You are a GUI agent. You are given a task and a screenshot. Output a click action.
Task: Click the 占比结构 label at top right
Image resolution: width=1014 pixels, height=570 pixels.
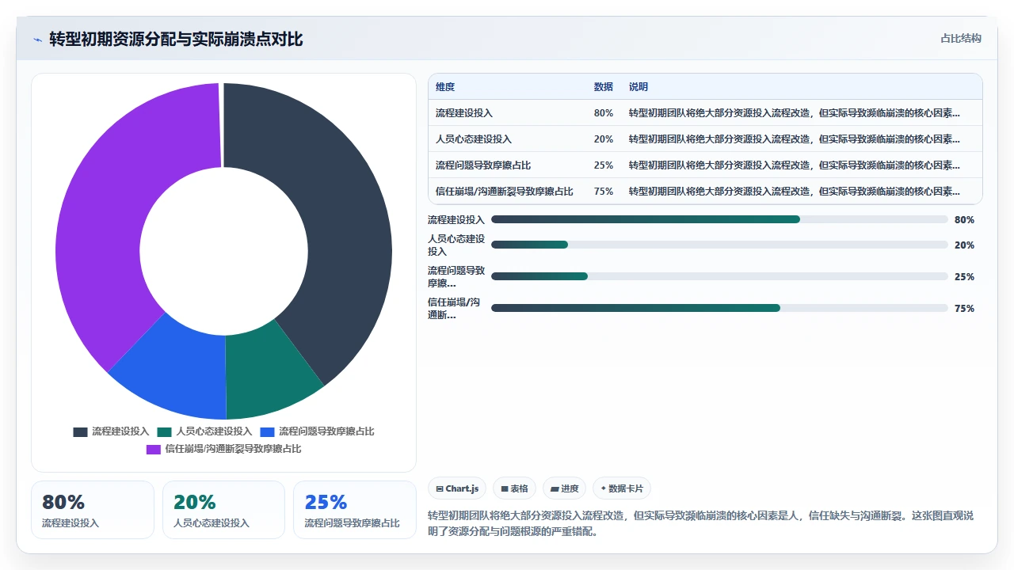coord(961,38)
